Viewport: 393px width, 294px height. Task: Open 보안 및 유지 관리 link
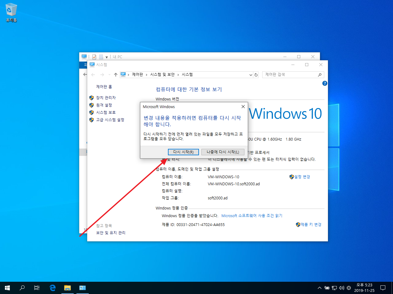point(111,233)
